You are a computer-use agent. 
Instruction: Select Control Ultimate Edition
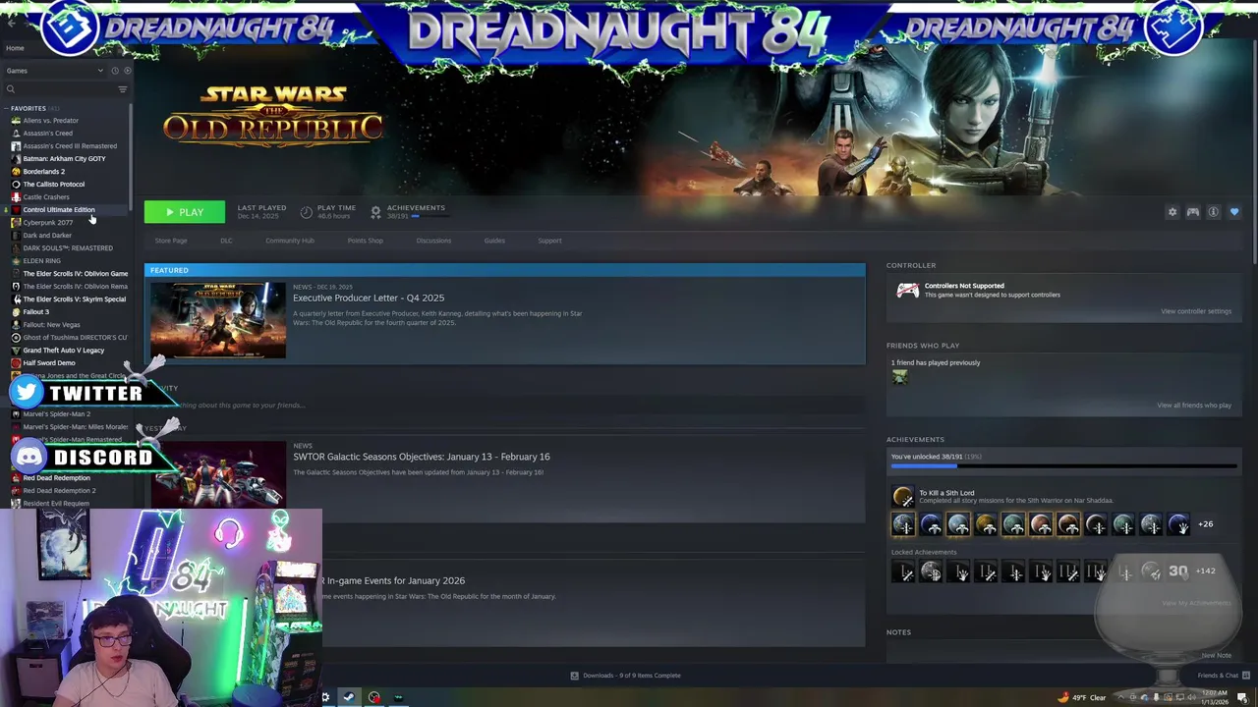59,210
